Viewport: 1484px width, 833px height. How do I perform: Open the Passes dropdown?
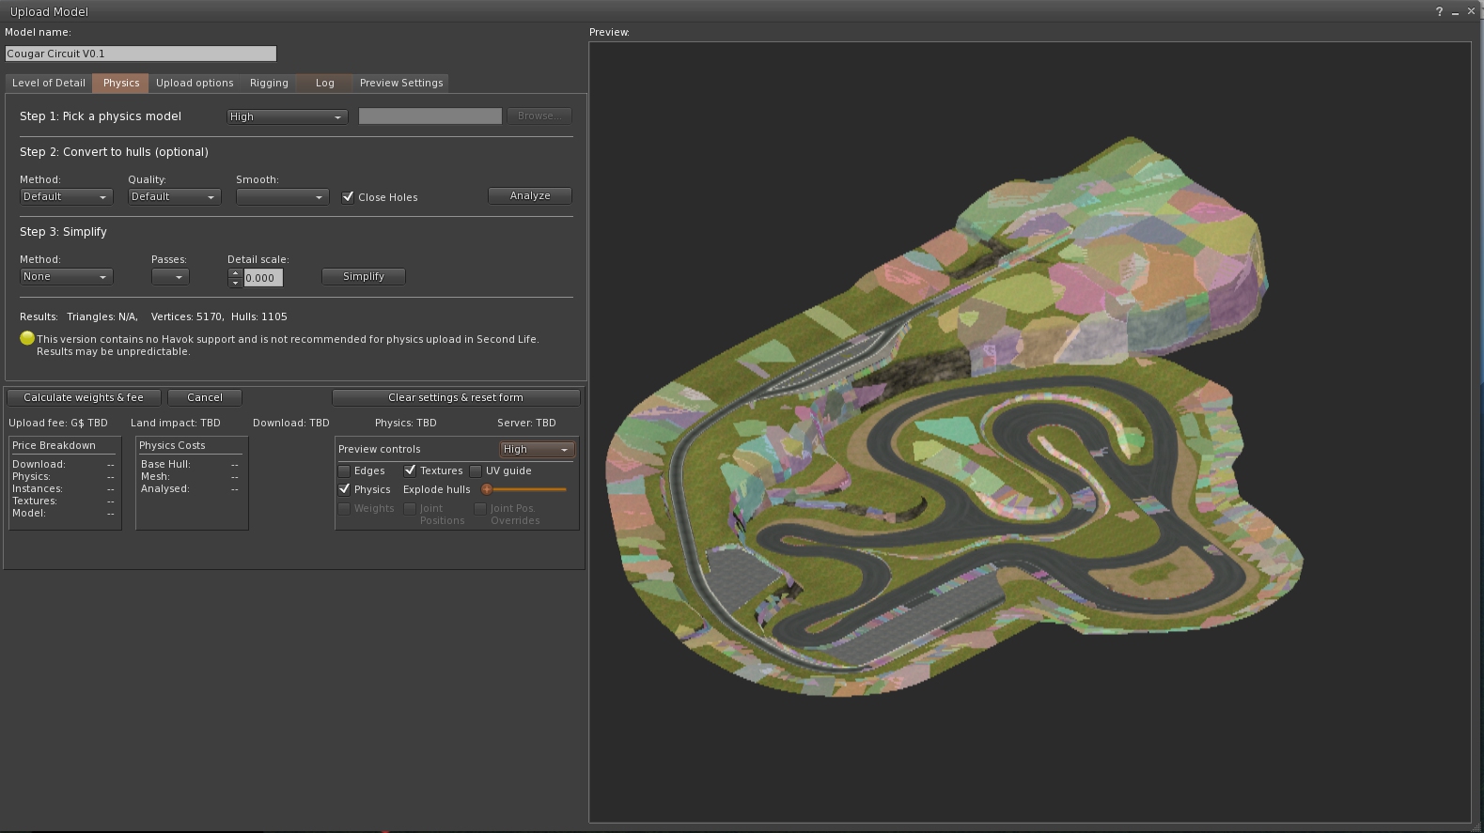170,276
